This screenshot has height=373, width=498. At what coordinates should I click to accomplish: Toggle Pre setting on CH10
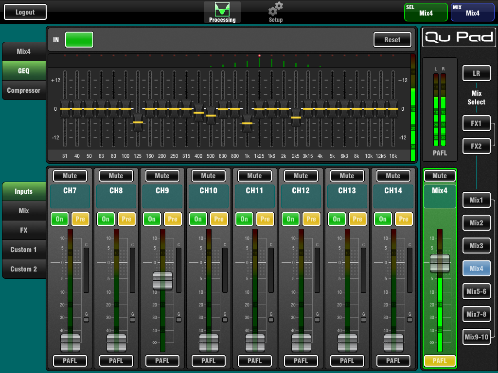[219, 219]
